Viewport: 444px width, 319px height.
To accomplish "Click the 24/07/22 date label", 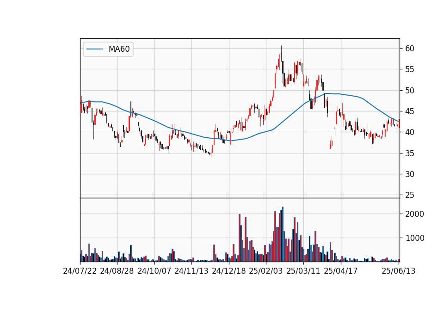I will point(80,271).
